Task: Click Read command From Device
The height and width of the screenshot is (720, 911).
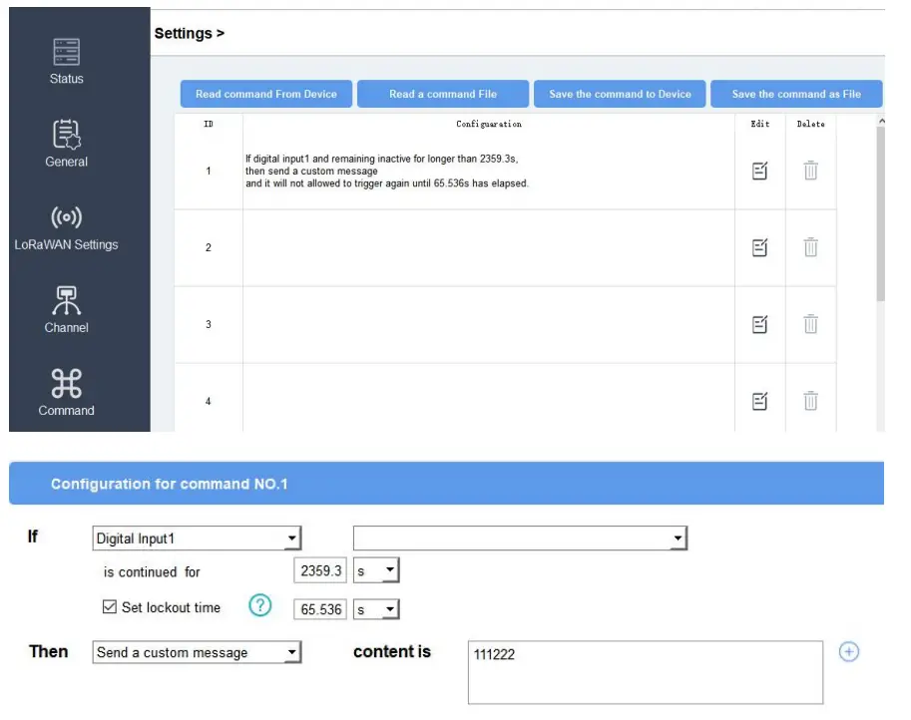Action: pos(265,93)
